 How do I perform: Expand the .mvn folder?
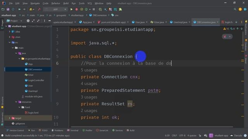point(9,37)
